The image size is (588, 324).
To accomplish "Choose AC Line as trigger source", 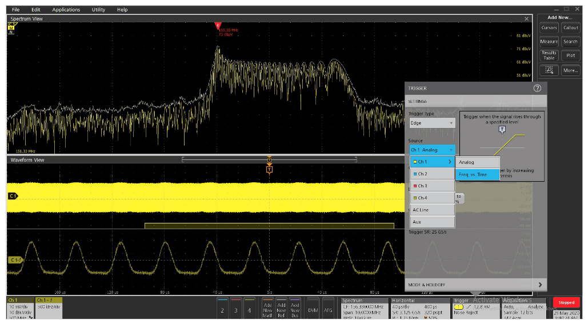I will point(432,210).
